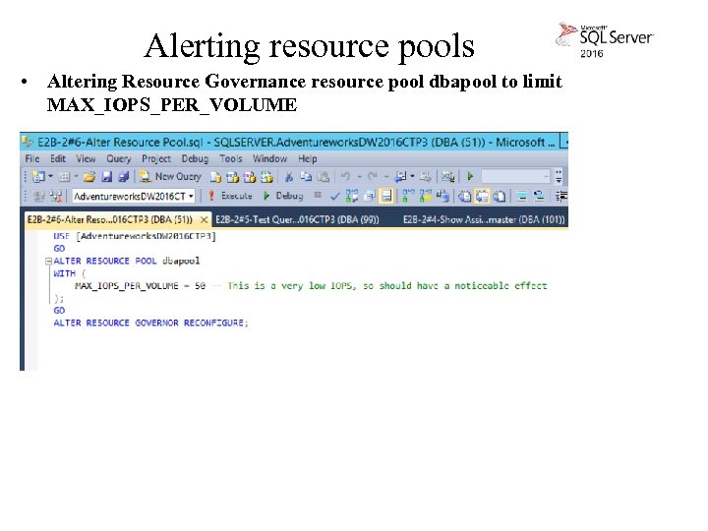Image resolution: width=708 pixels, height=531 pixels.
Task: Open the New Project dropdown arrow
Action: (50, 176)
